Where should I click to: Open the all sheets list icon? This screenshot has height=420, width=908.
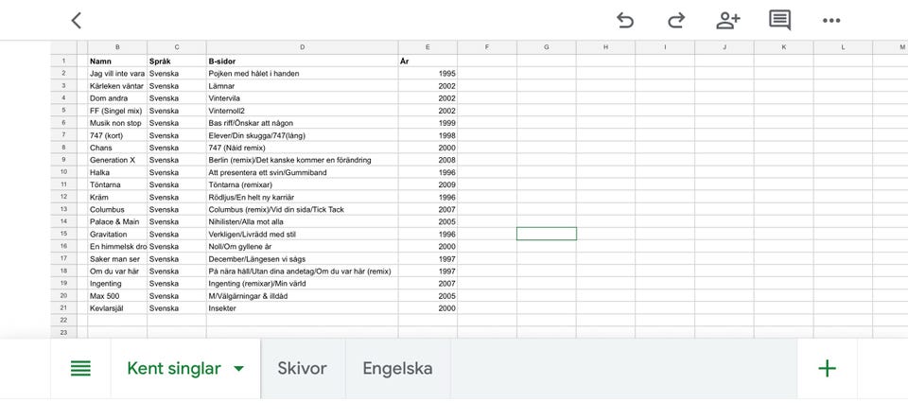tap(81, 369)
